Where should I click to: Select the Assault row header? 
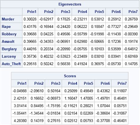[8, 42]
